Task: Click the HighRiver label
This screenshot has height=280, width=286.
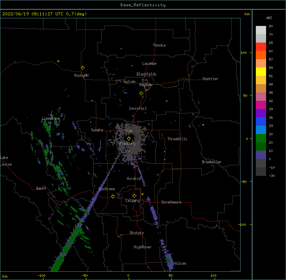Action: pos(143,247)
